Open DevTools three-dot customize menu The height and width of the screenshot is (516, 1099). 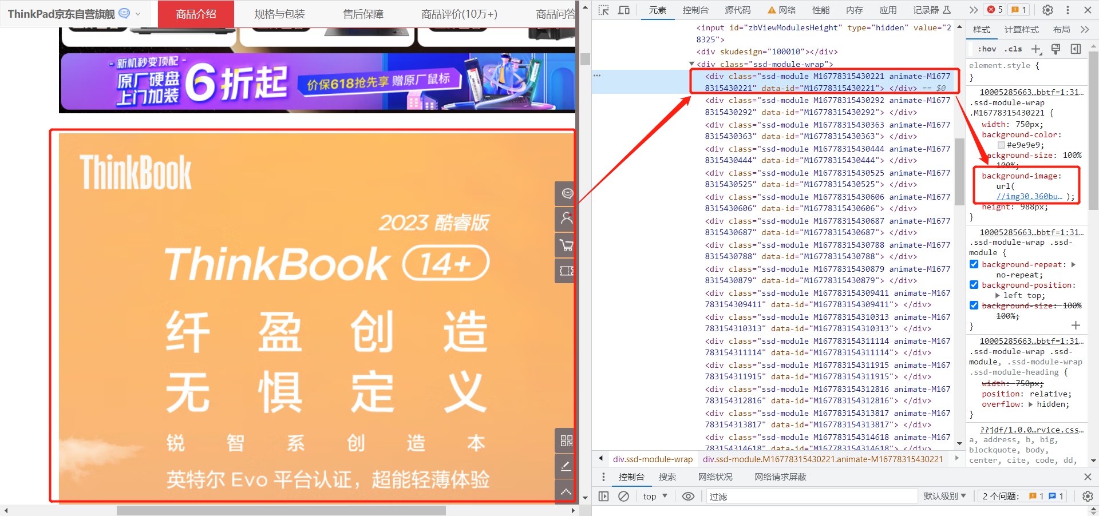pyautogui.click(x=1068, y=10)
